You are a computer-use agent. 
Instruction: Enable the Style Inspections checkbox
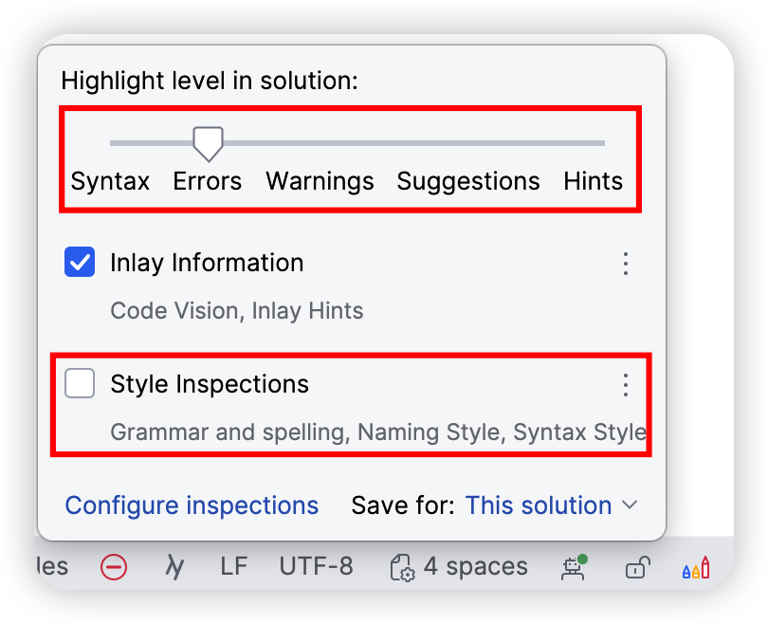[x=80, y=383]
